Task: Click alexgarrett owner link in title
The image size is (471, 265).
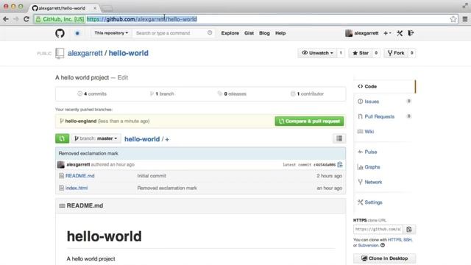Action: [85, 53]
